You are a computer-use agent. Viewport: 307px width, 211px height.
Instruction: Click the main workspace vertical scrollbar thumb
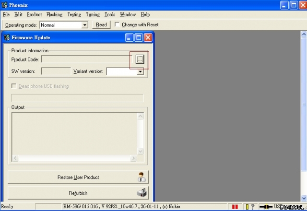tap(304, 105)
